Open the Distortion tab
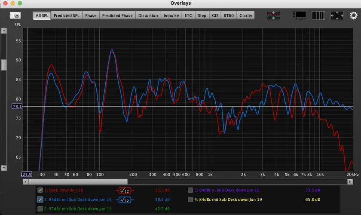The image size is (361, 215). point(148,15)
